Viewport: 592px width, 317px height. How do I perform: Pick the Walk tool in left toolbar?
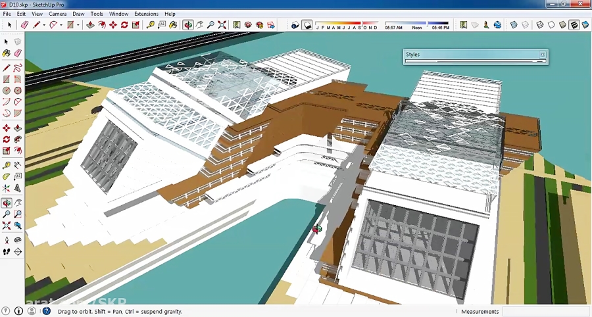tap(7, 252)
